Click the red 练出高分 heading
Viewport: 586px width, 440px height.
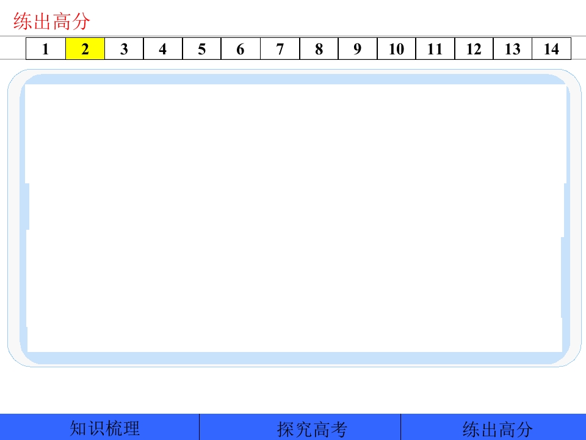(51, 21)
